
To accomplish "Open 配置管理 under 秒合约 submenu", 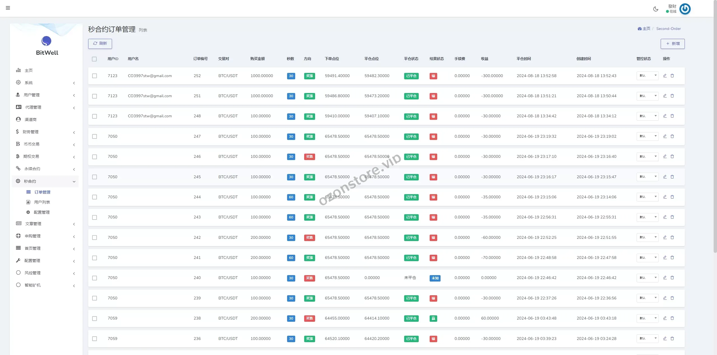I will (41, 212).
